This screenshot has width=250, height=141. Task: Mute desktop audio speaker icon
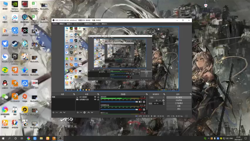click(x=140, y=102)
